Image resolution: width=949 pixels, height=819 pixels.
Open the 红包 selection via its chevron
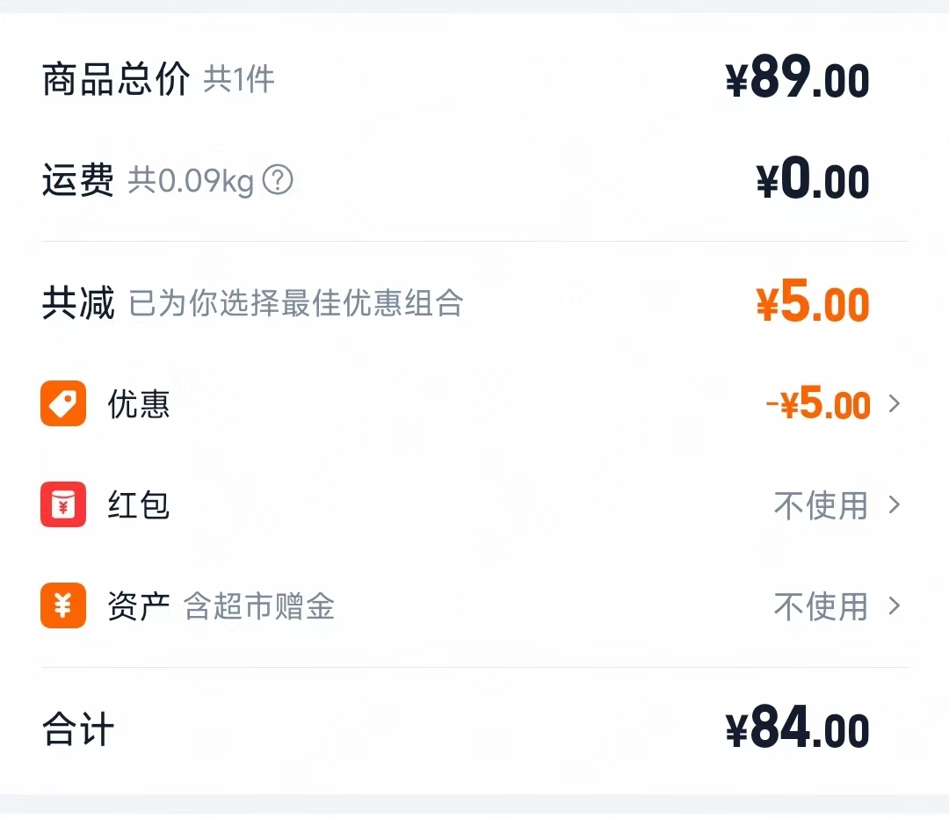(895, 505)
